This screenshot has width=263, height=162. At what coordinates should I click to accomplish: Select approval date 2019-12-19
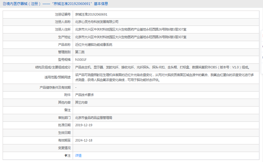(84, 125)
